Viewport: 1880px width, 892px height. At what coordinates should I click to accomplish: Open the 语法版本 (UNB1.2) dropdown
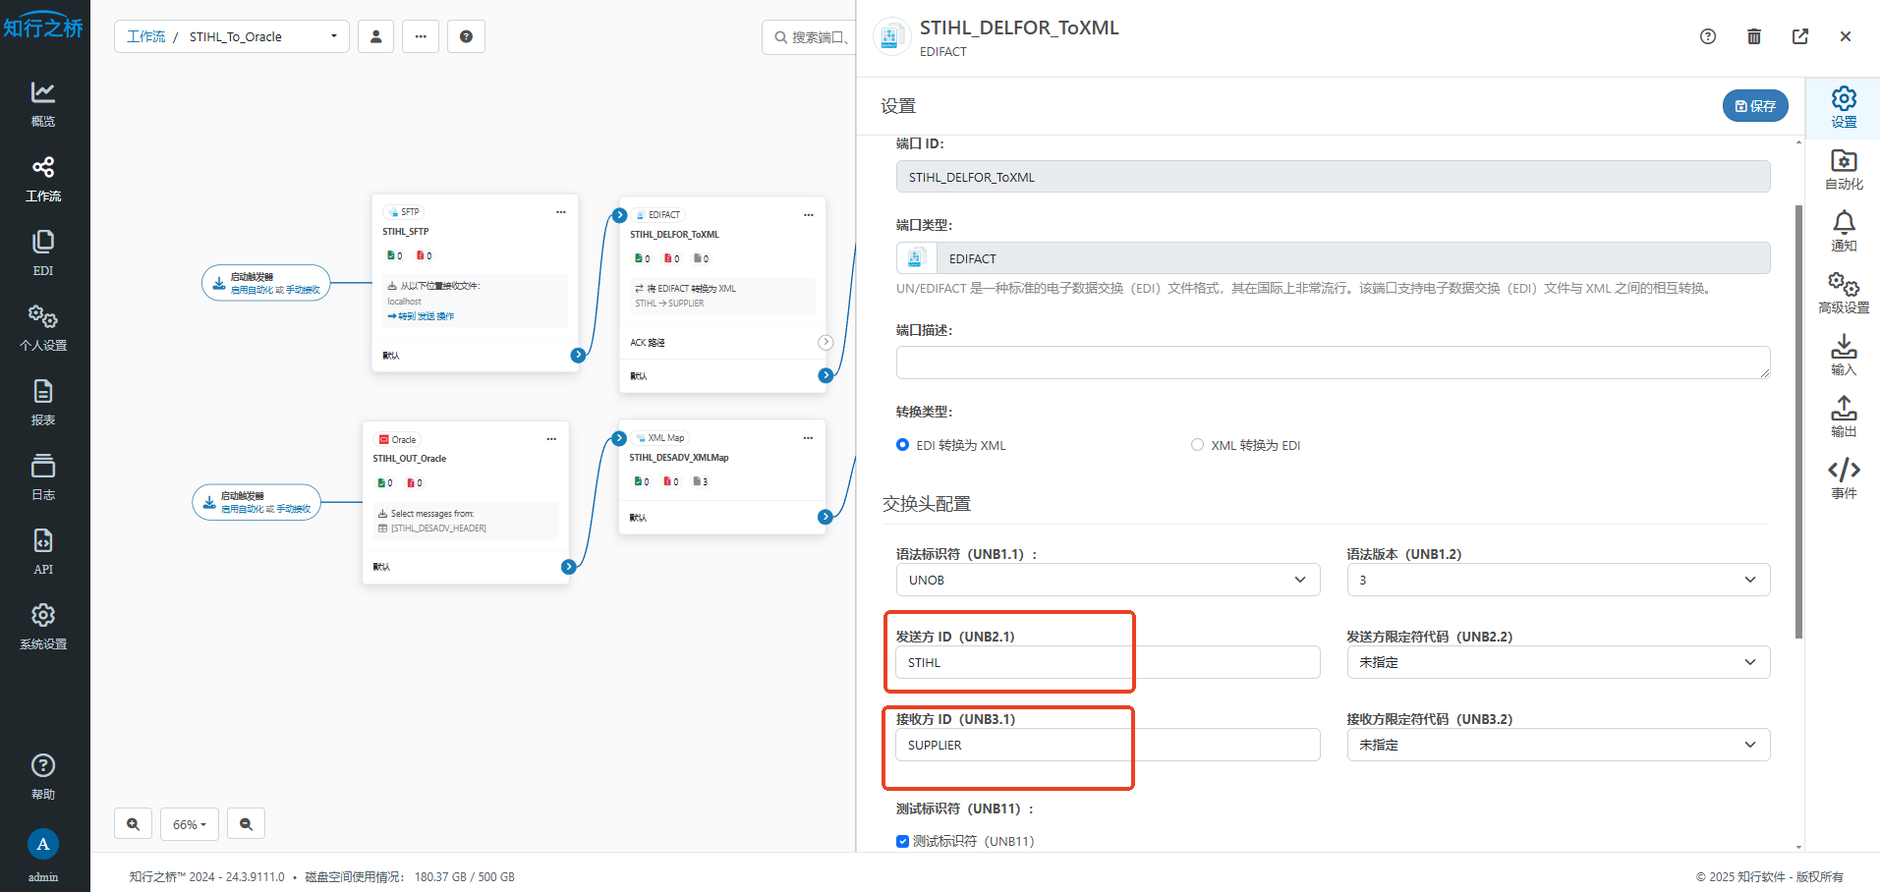click(1558, 580)
